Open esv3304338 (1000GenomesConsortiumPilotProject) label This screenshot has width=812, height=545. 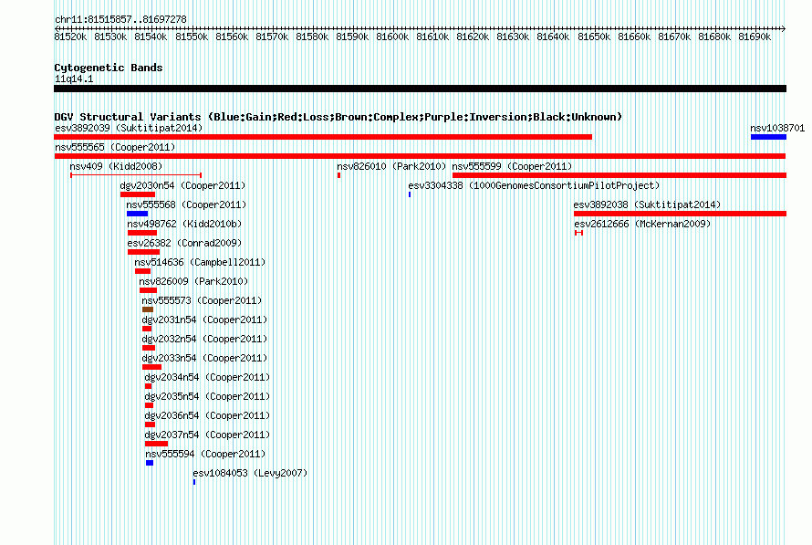pos(534,185)
